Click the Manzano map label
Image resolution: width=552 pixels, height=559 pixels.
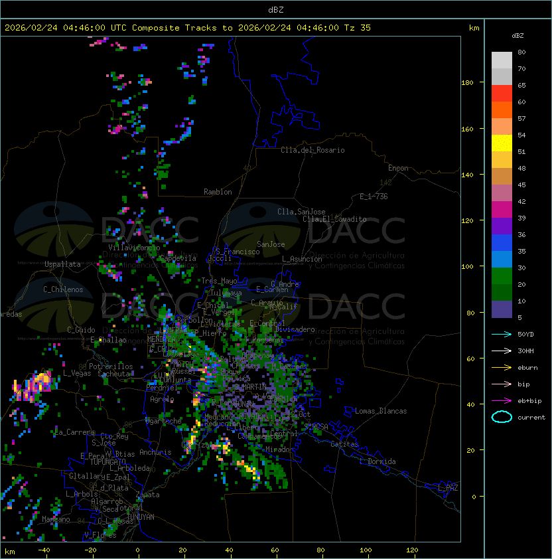[56, 519]
